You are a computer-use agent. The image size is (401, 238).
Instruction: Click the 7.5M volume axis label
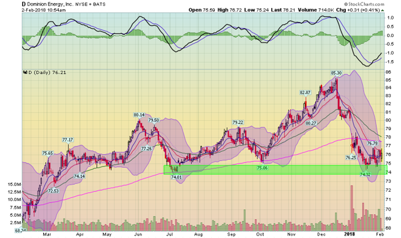point(15,207)
